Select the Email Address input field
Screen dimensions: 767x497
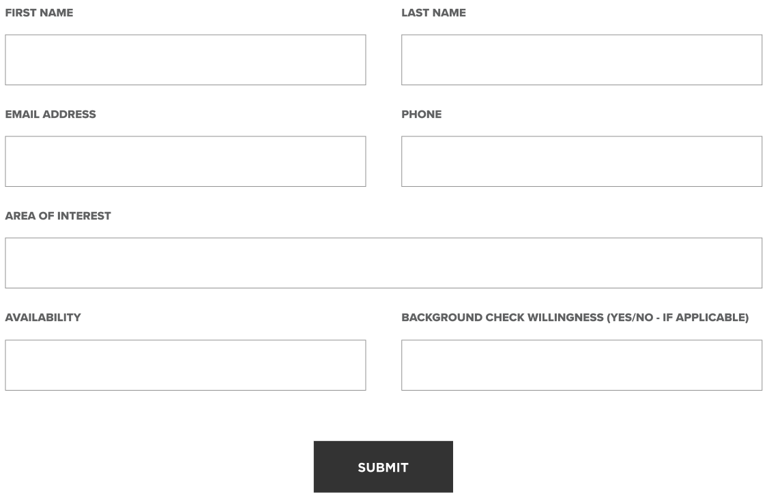(x=186, y=162)
